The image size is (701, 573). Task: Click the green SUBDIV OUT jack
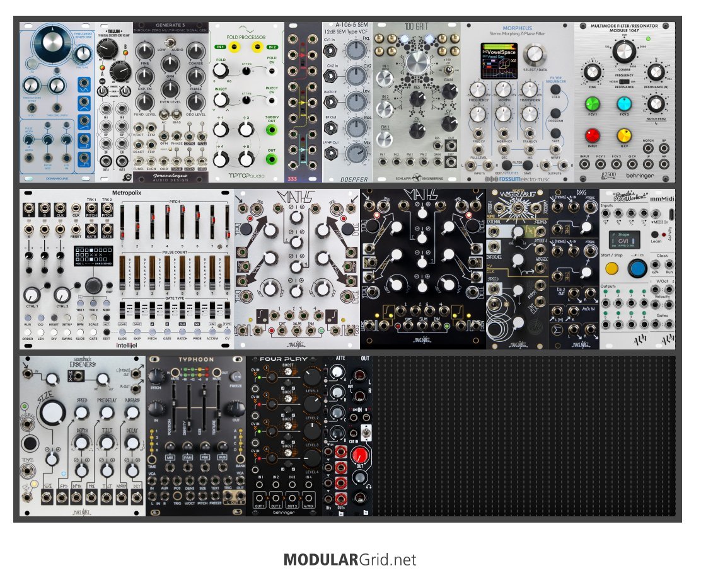271,130
